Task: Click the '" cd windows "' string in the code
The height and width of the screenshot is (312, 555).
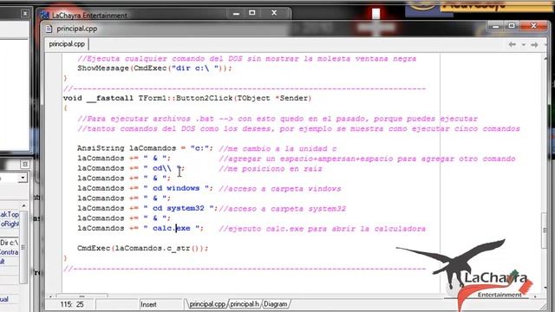Action: [x=176, y=188]
